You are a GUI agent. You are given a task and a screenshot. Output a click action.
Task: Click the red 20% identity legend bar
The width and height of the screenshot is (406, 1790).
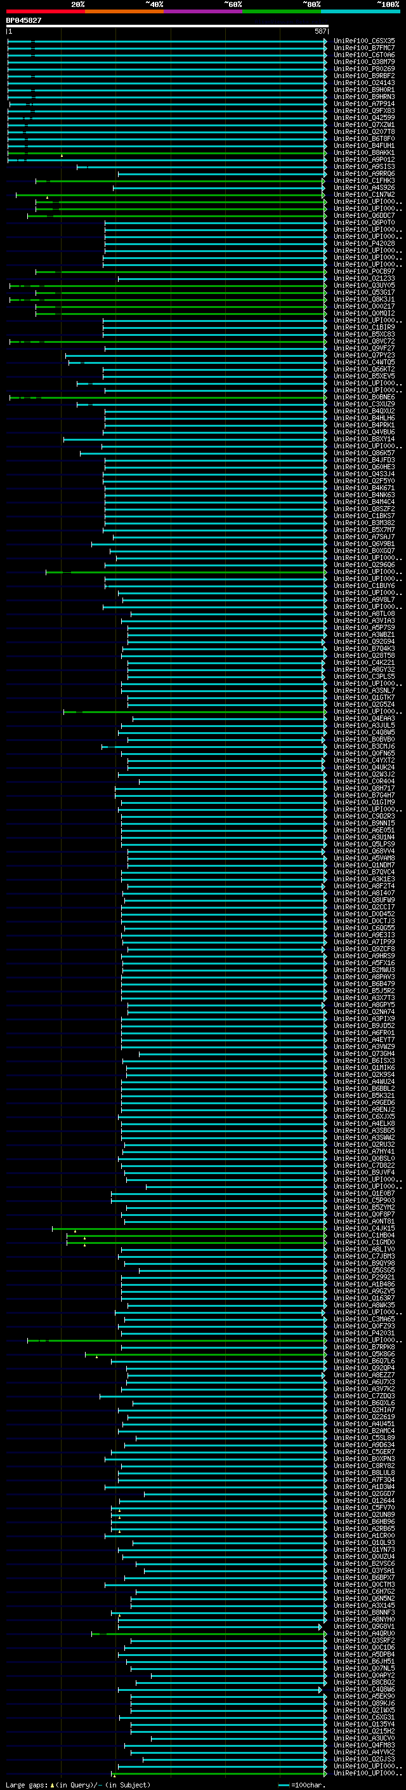tap(45, 11)
